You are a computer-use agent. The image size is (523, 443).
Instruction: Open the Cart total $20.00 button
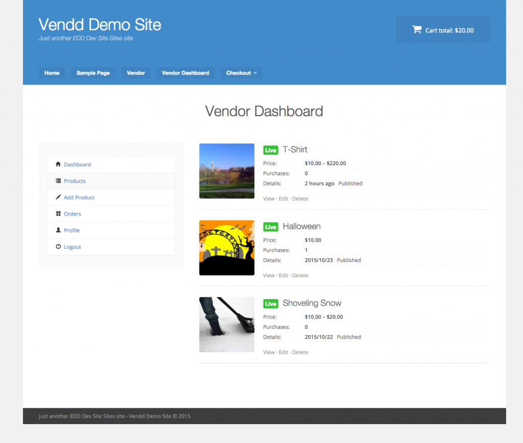click(443, 30)
